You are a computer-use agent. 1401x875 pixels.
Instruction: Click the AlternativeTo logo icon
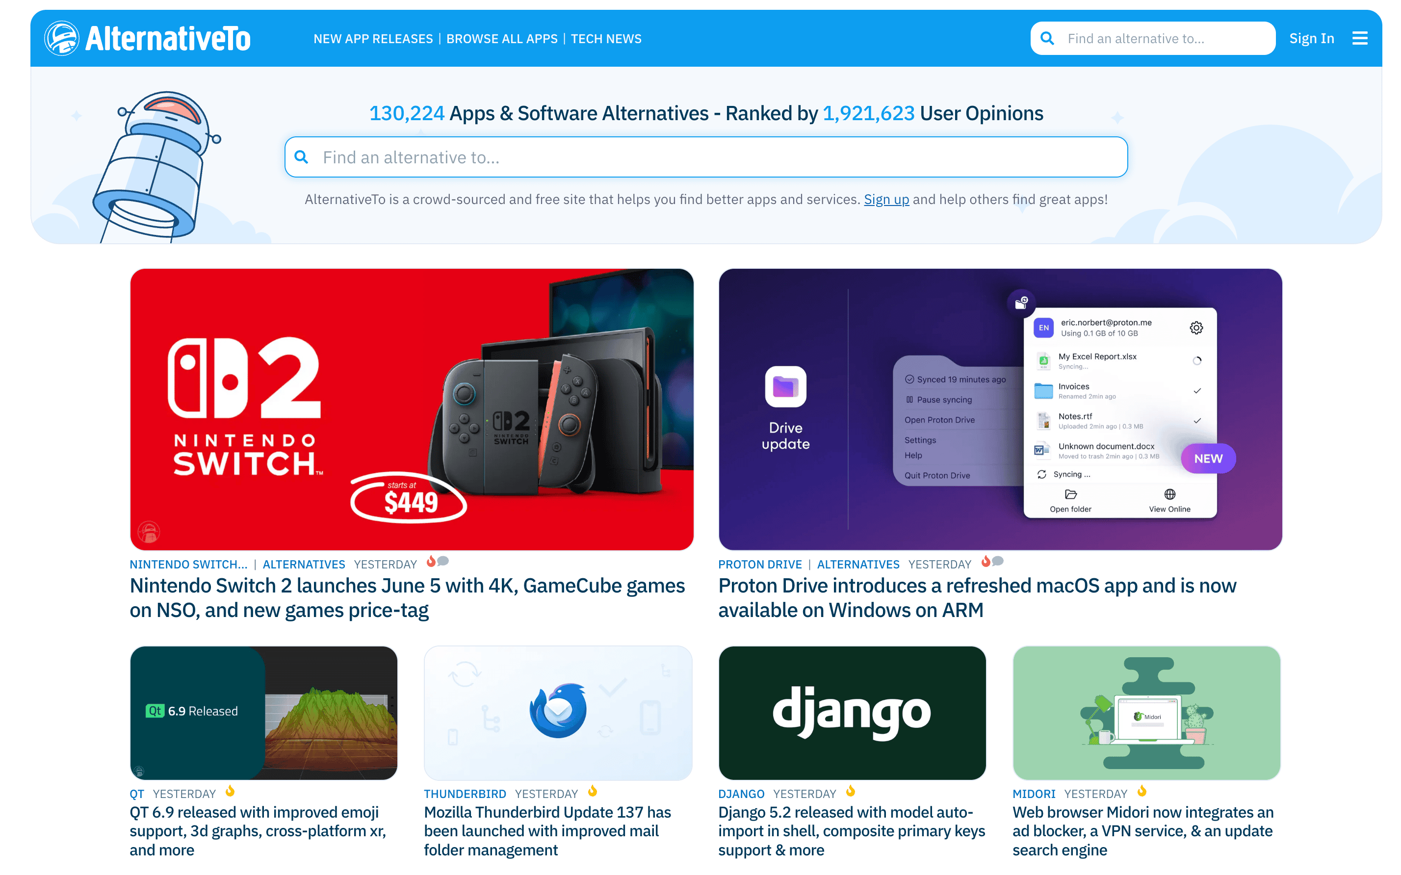click(62, 38)
